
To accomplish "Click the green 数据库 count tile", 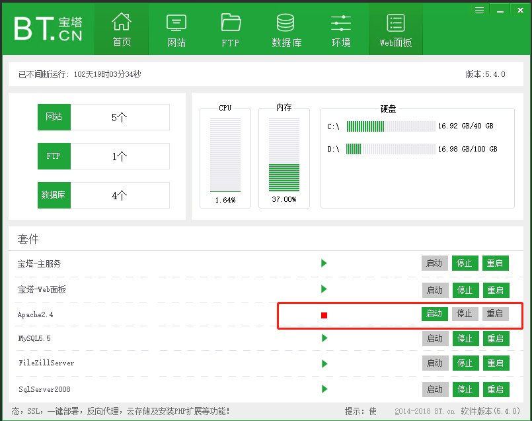I will (x=54, y=195).
